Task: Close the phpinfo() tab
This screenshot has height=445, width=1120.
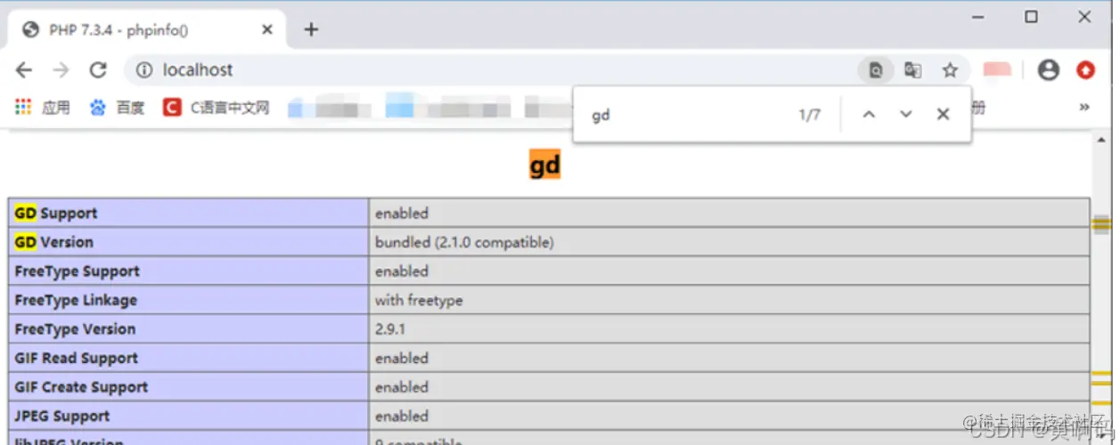Action: pos(267,30)
